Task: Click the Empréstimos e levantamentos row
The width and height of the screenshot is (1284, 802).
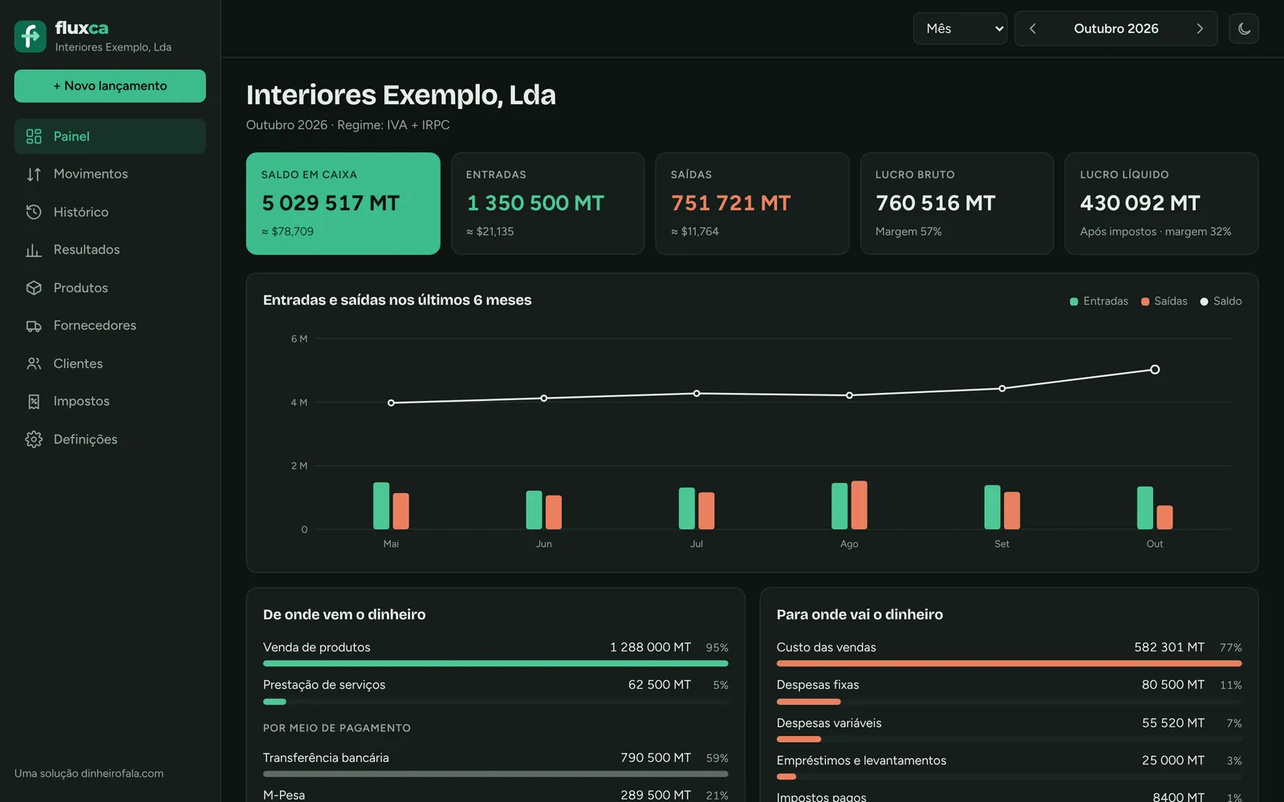Action: [1010, 767]
